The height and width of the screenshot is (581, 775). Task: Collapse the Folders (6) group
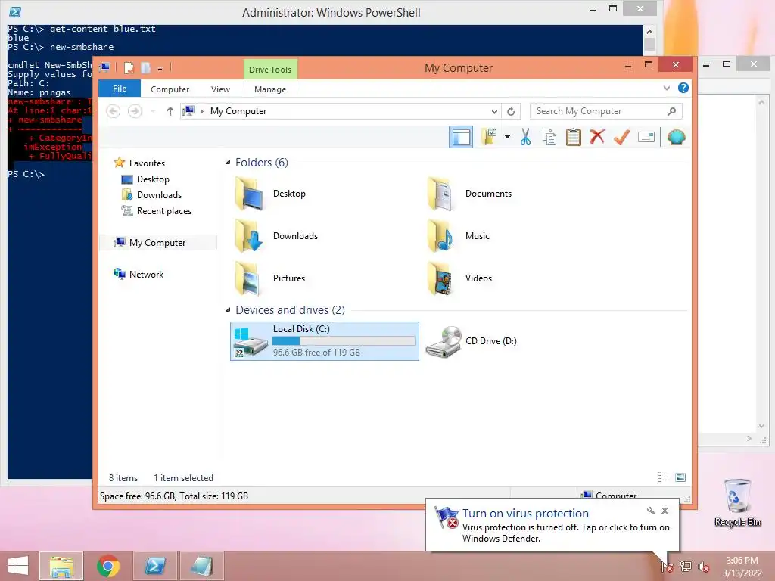click(x=228, y=163)
